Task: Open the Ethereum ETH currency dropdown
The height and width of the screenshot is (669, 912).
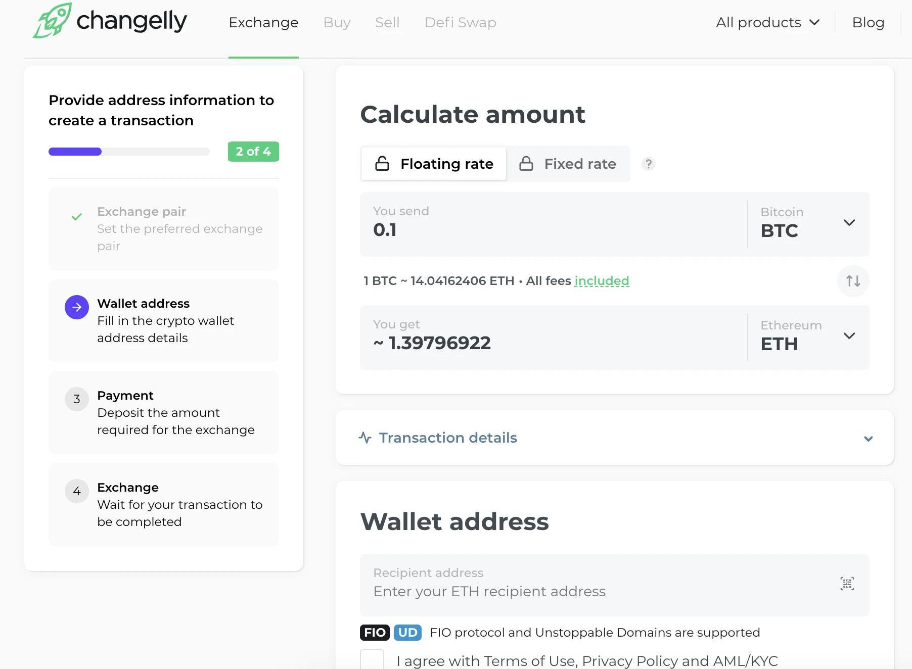Action: point(808,337)
